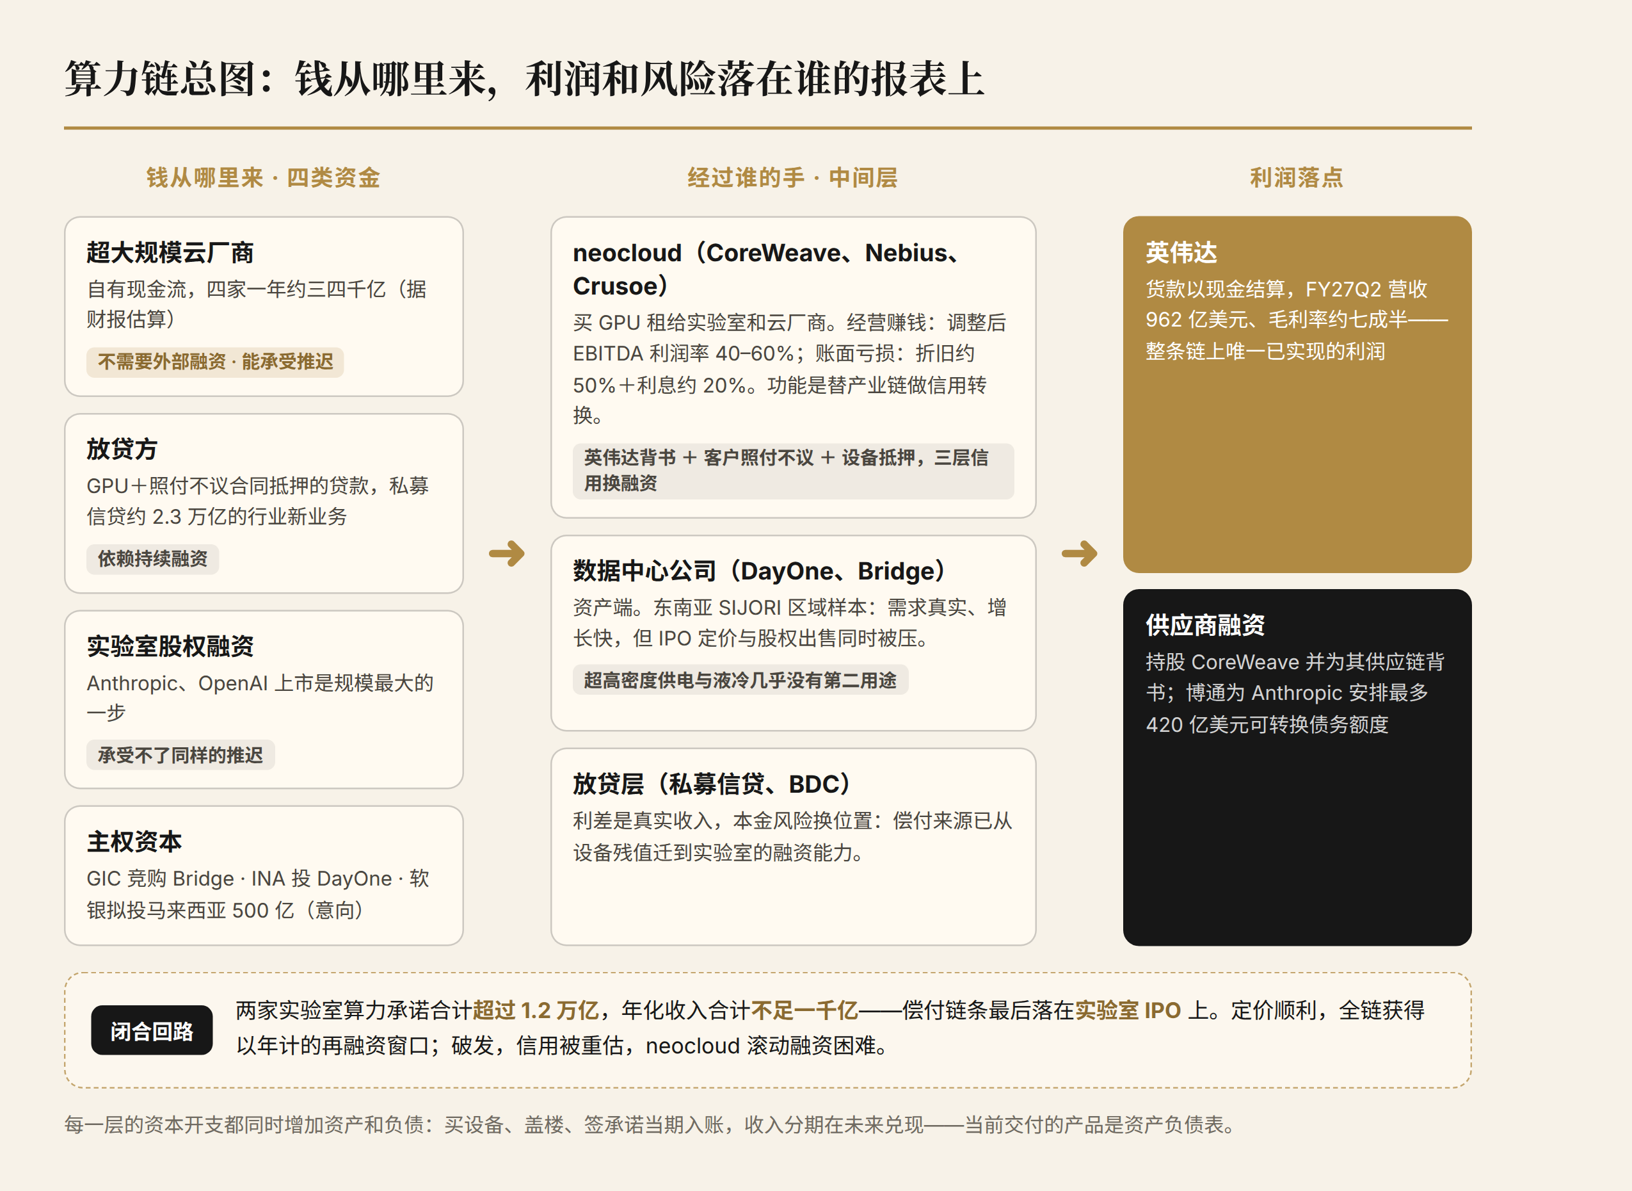The height and width of the screenshot is (1191, 1632).
Task: Click tag 依赖持续融资
Action: tap(153, 559)
